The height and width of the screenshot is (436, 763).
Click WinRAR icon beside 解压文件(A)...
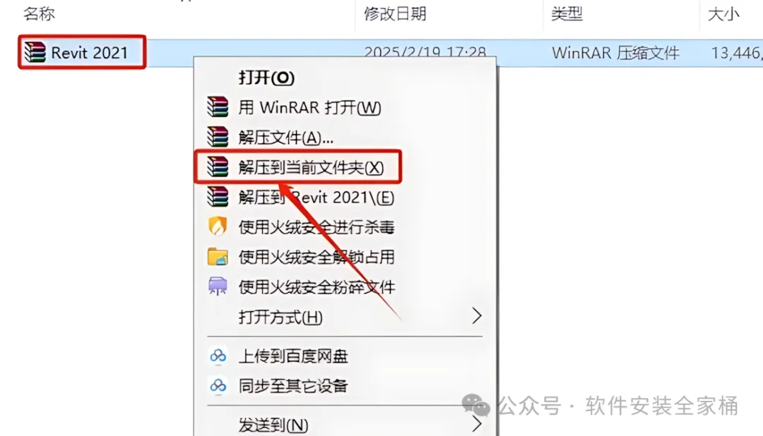tap(218, 137)
